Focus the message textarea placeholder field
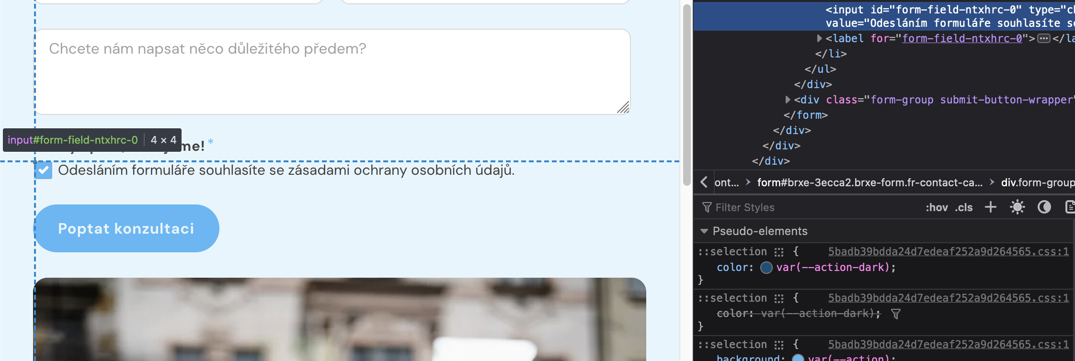Screen dimensions: 1075x361 pos(332,72)
